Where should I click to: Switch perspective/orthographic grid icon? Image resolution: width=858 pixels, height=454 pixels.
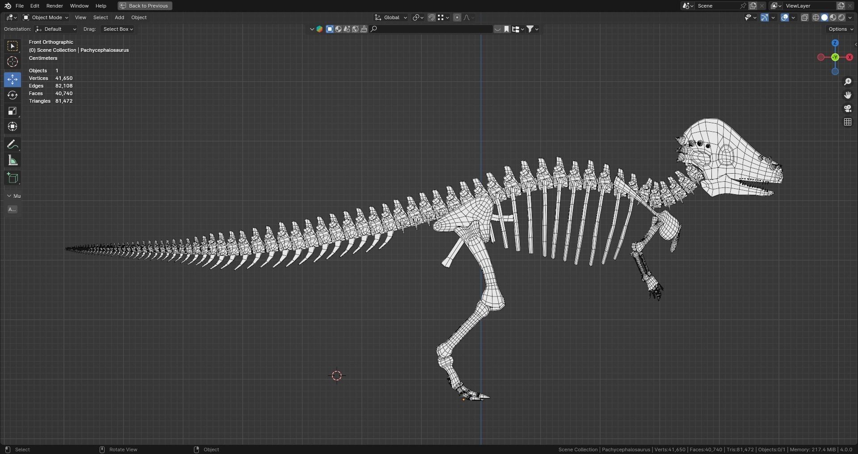[x=848, y=122]
